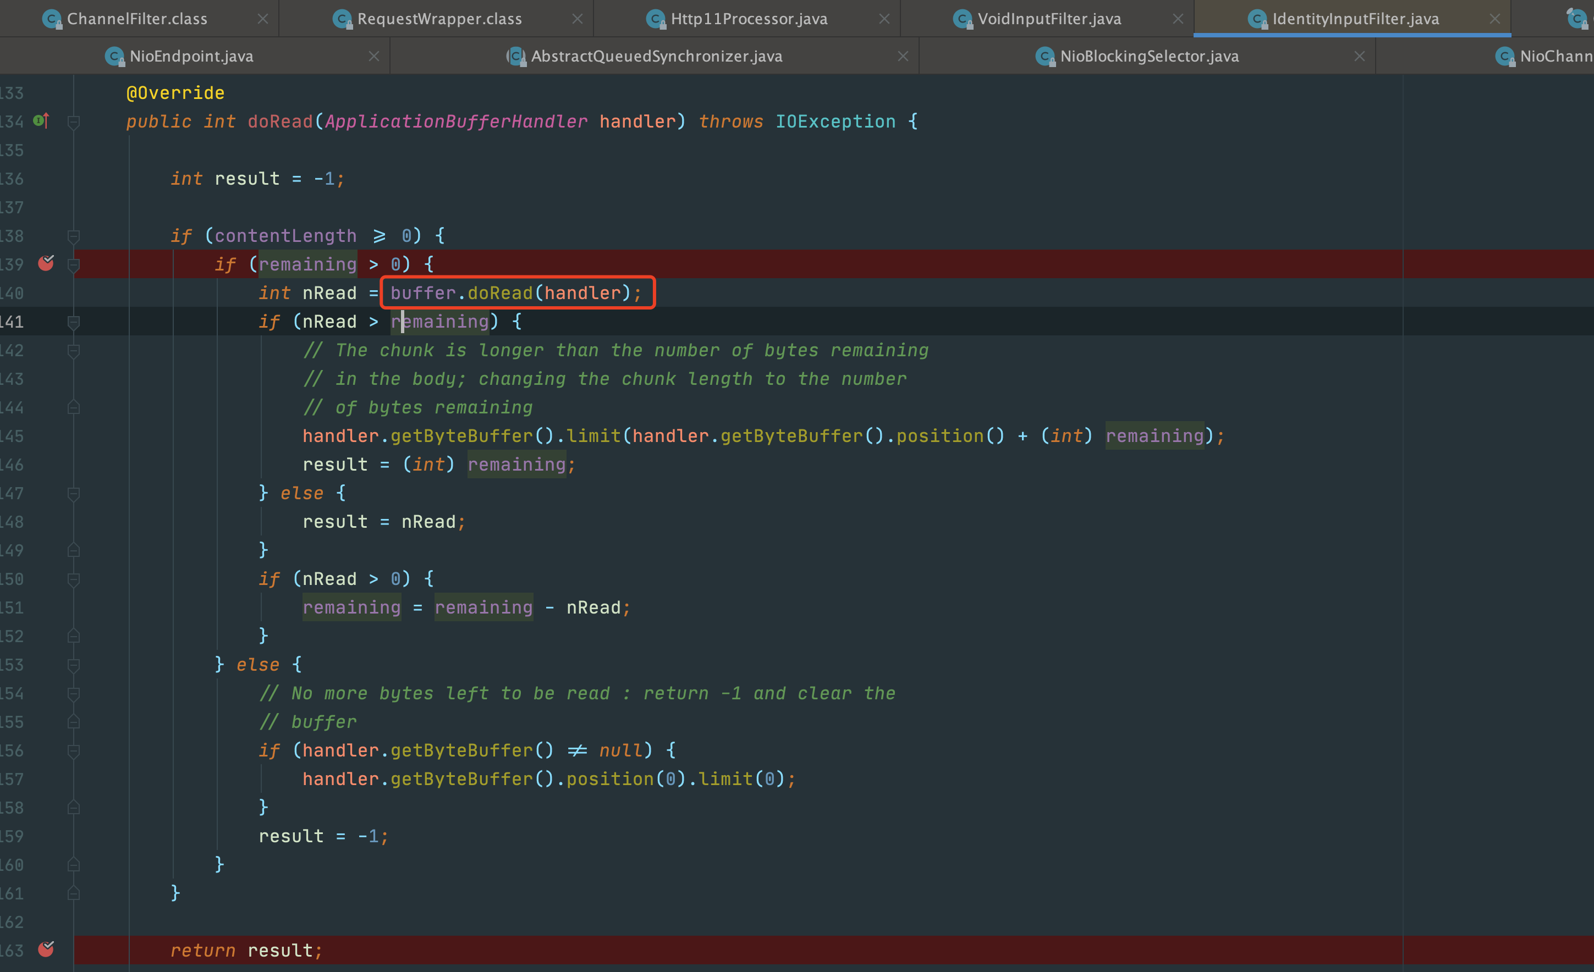Close the RequestWrapper.class tab
The height and width of the screenshot is (972, 1594).
(x=577, y=19)
